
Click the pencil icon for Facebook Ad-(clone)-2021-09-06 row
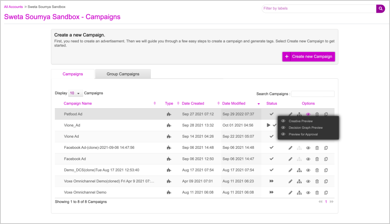[x=290, y=148]
